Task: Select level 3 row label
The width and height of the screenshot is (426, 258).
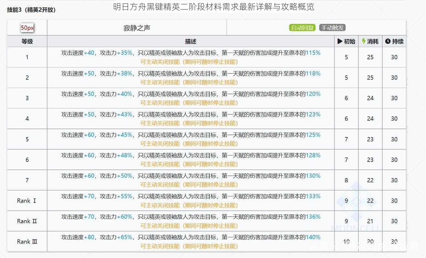Action: (27, 98)
